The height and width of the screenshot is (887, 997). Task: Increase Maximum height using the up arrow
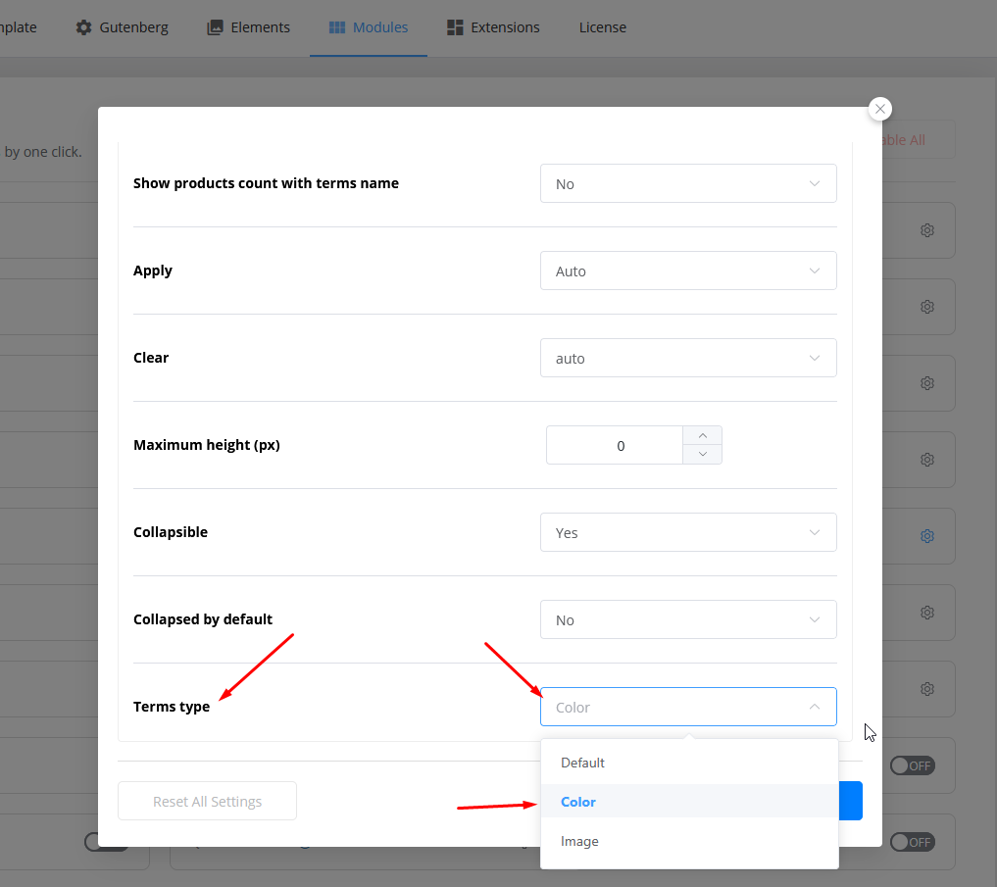[702, 435]
